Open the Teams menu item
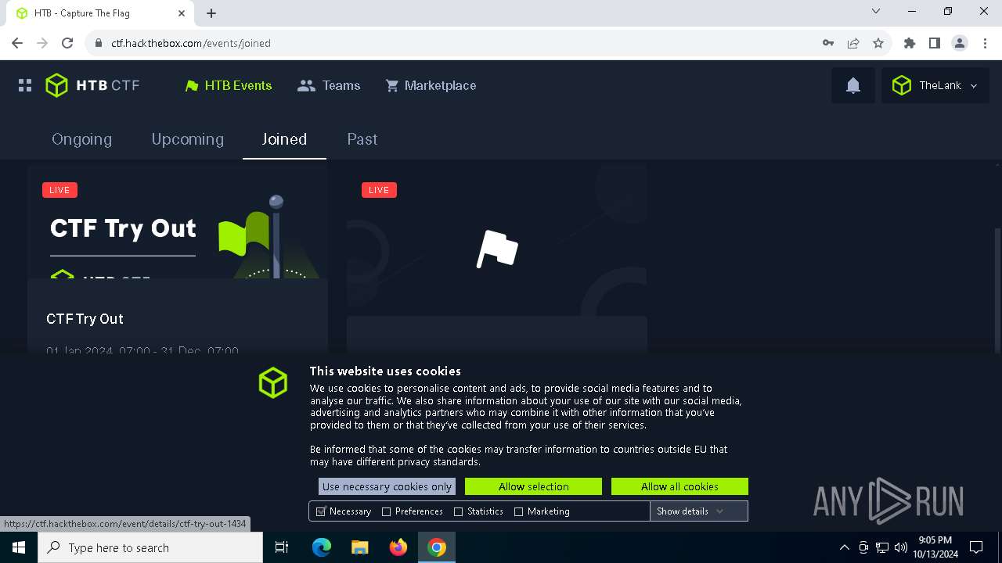Viewport: 1002px width, 563px height. coord(329,85)
